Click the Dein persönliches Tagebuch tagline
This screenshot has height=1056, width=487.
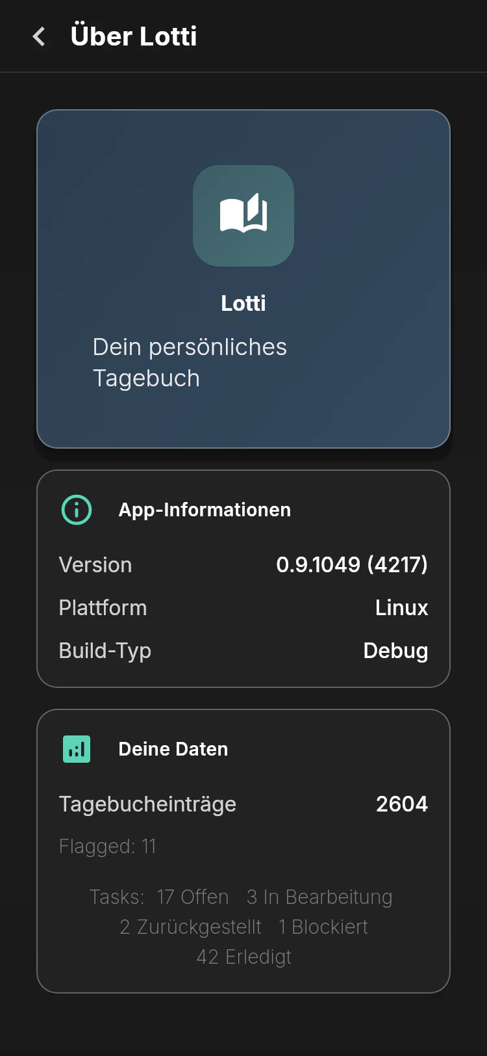coord(190,362)
